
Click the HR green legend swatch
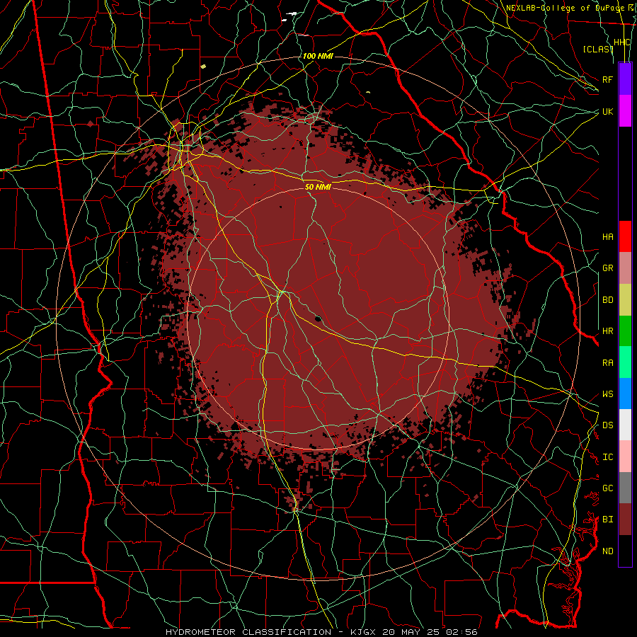coord(625,331)
